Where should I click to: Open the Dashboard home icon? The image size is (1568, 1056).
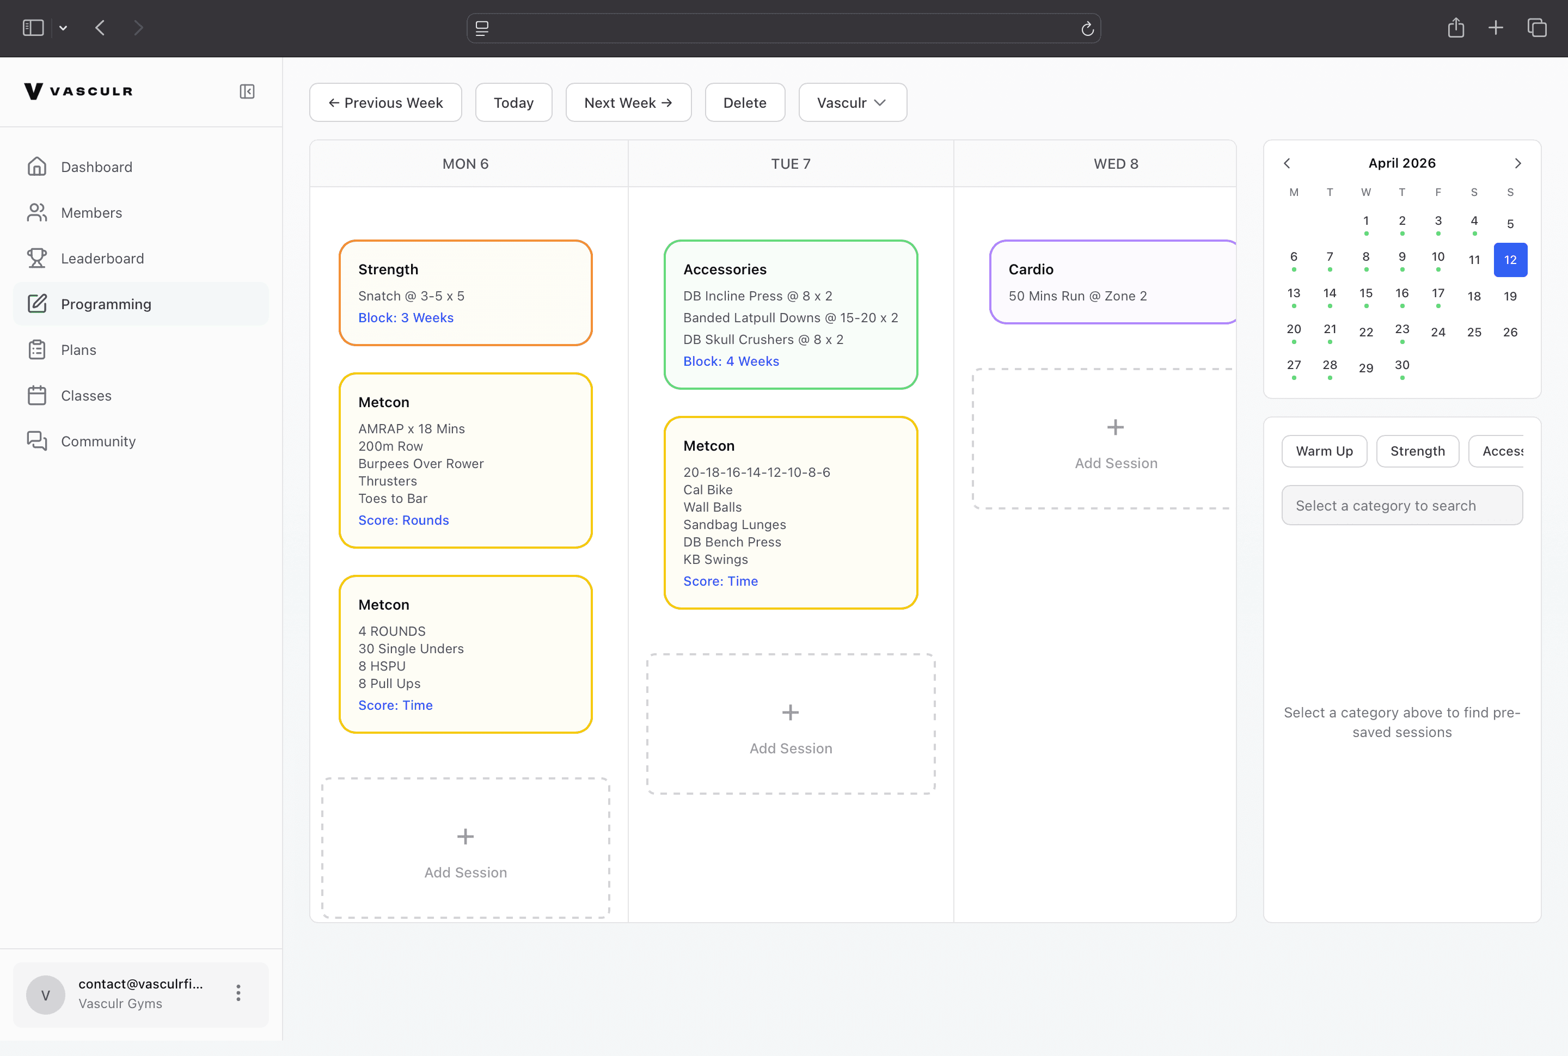tap(37, 167)
